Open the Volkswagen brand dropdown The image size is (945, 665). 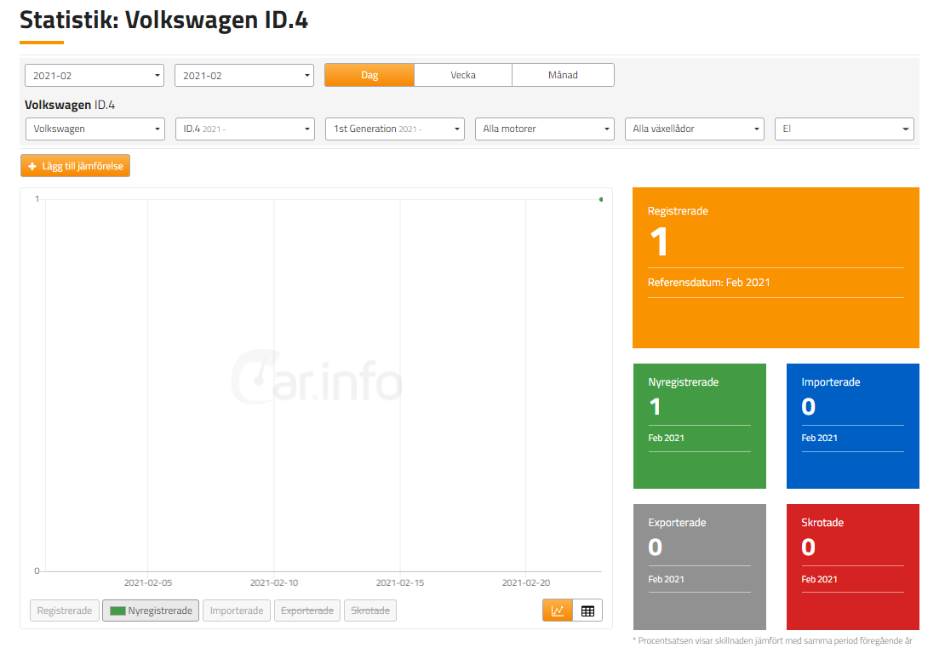(x=95, y=129)
